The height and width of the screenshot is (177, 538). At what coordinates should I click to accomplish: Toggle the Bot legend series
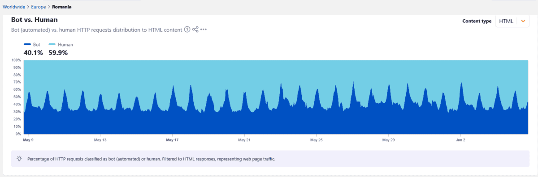point(32,45)
